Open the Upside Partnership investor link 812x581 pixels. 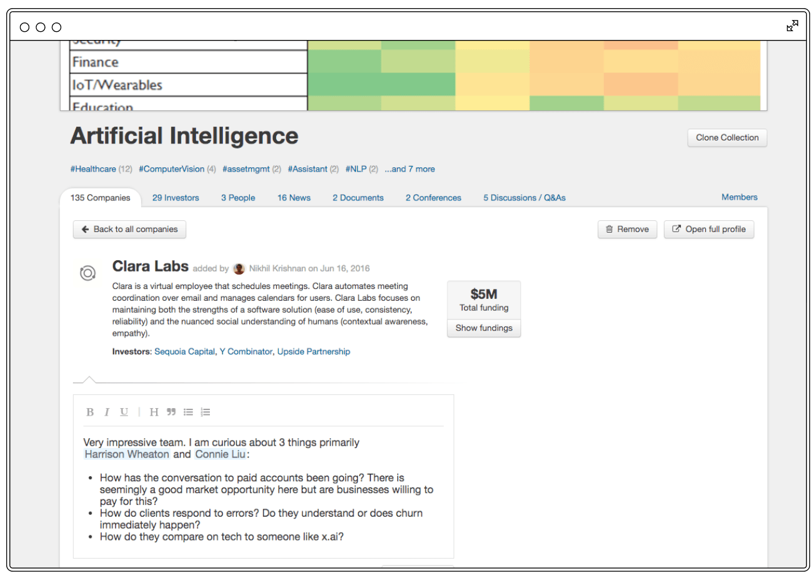[x=314, y=351]
